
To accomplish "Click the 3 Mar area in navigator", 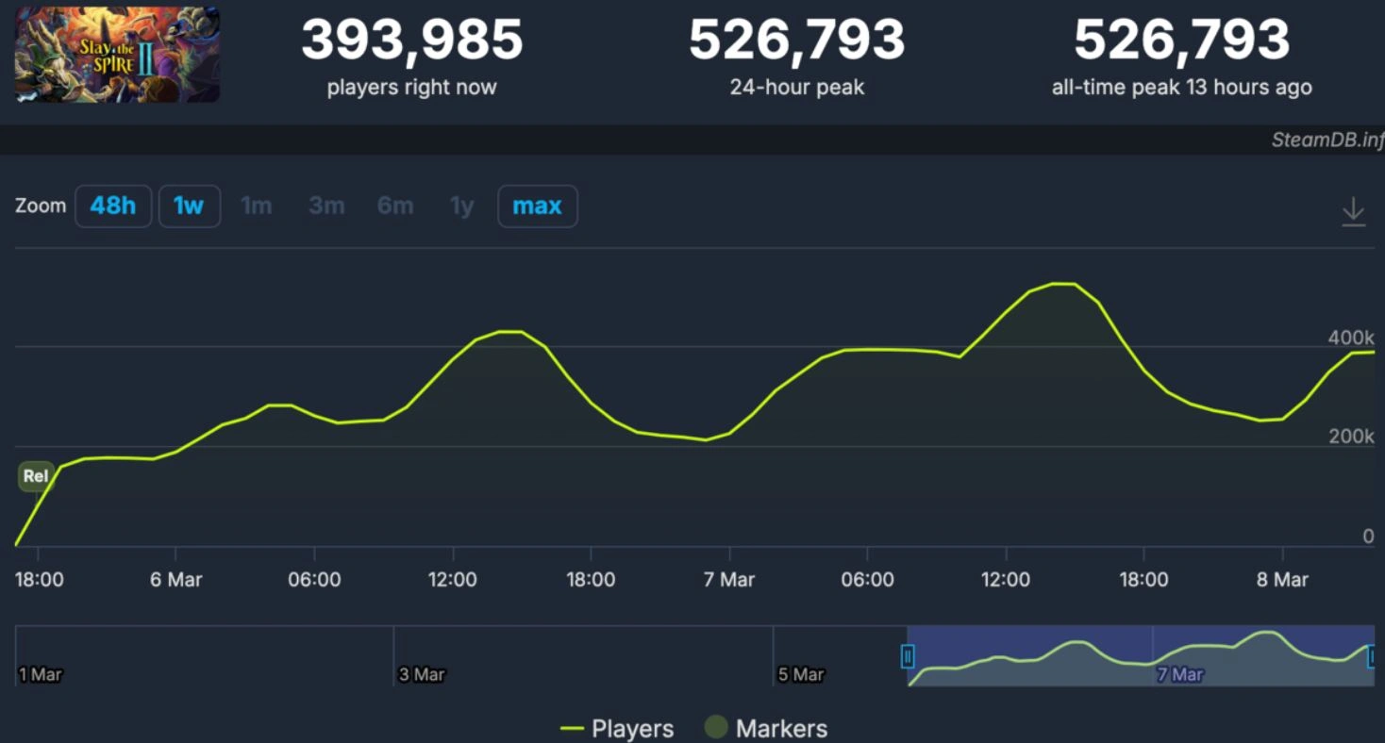I will (x=422, y=674).
